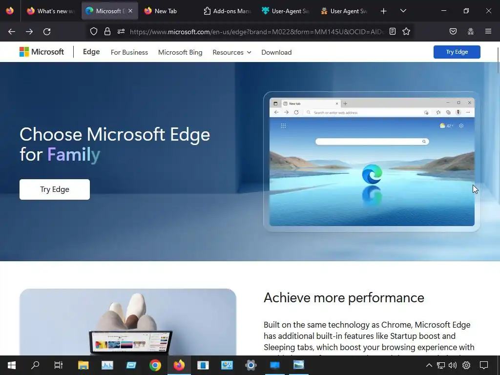This screenshot has height=375, width=500.
Task: Go back using Firefox back arrow
Action: pos(12,32)
